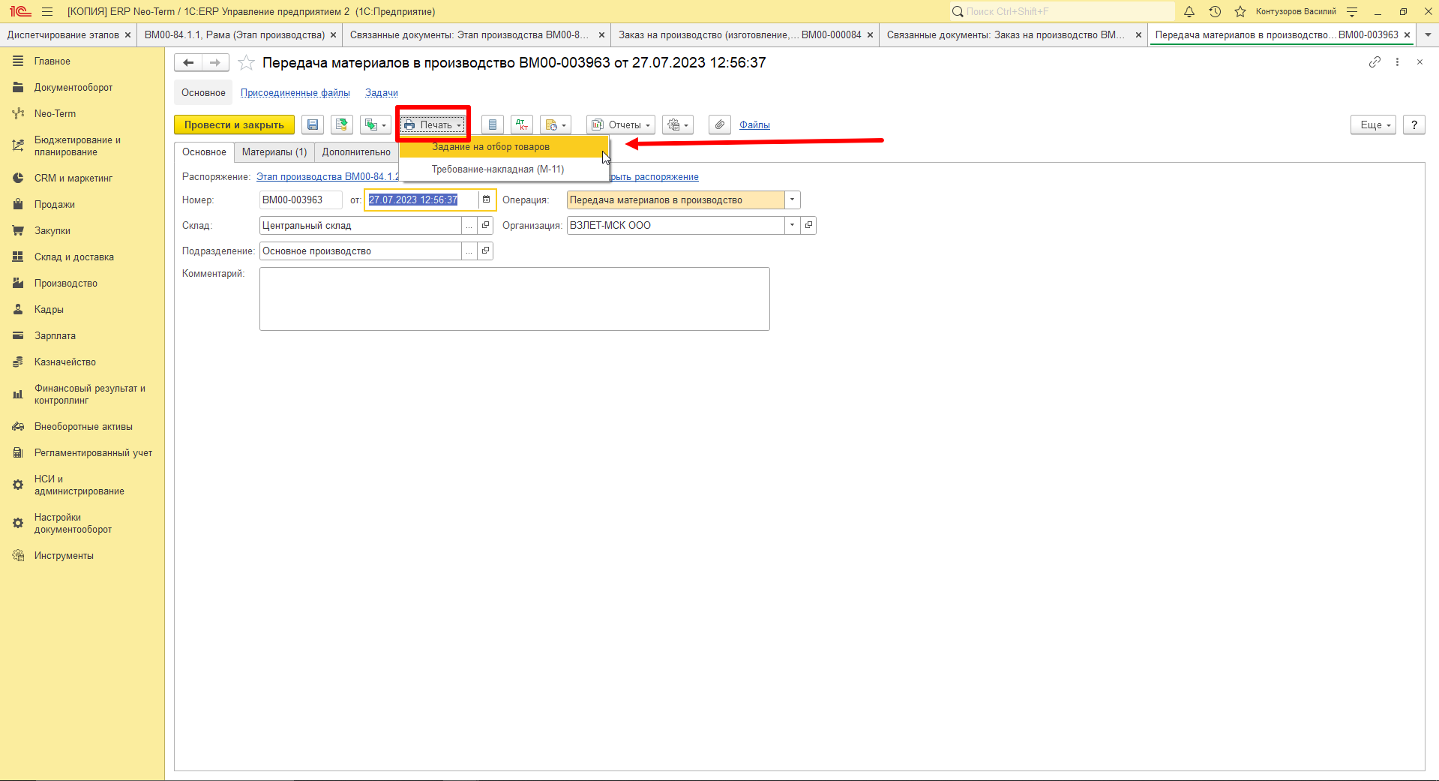Screen dimensions: 1439x781
Task: Click the save document floppy disk icon
Action: 313,125
